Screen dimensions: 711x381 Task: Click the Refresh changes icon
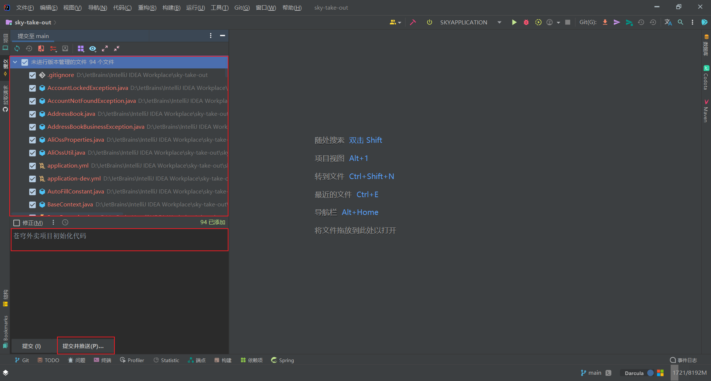17,48
